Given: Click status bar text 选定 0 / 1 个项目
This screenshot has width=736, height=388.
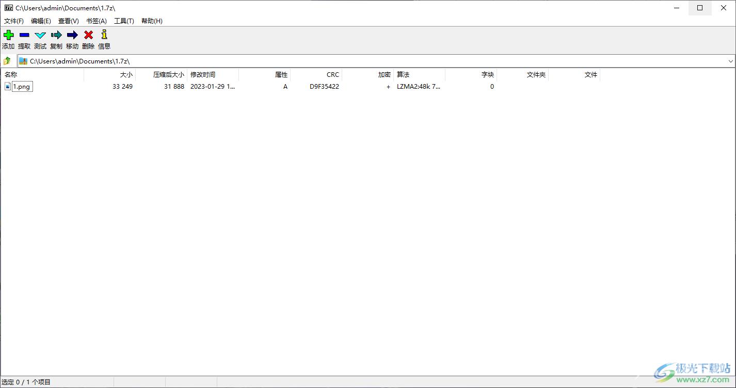Looking at the screenshot, I should (26, 382).
